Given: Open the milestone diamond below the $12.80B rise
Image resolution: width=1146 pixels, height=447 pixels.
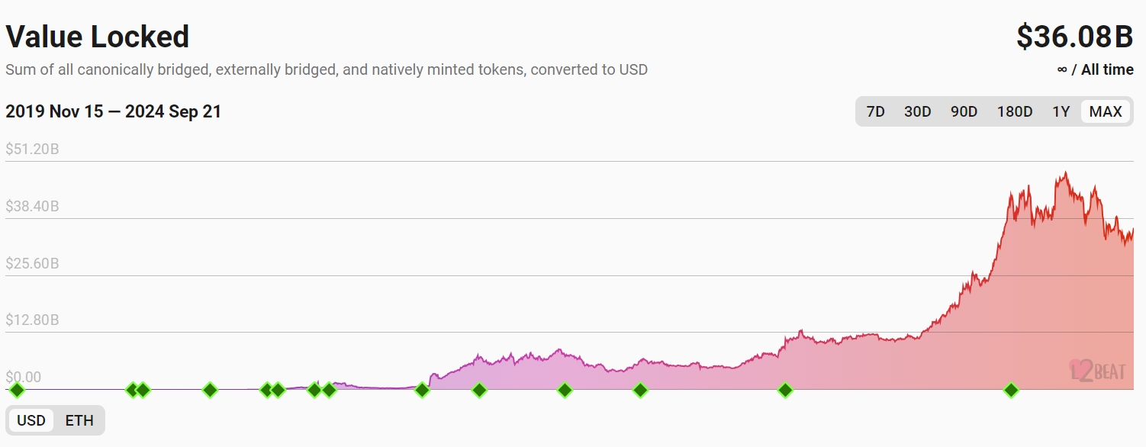Looking at the screenshot, I should (785, 391).
